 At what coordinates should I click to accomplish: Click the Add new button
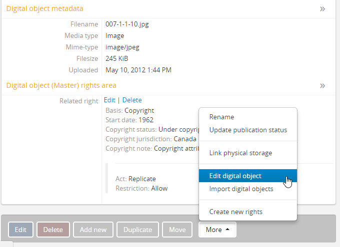pyautogui.click(x=93, y=230)
